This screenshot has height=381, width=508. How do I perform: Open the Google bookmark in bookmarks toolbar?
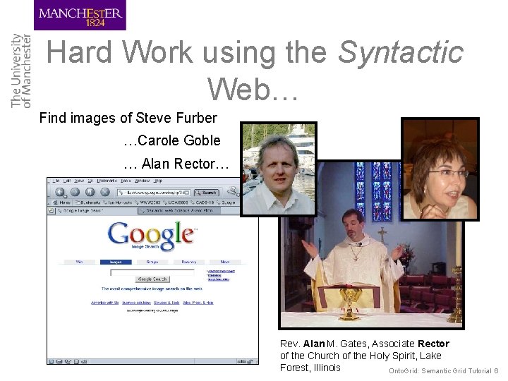[x=226, y=202]
